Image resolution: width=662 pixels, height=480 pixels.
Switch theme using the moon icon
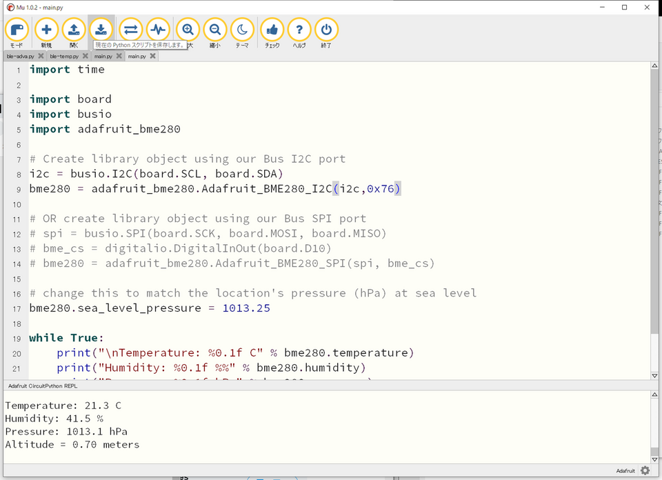coord(242,30)
